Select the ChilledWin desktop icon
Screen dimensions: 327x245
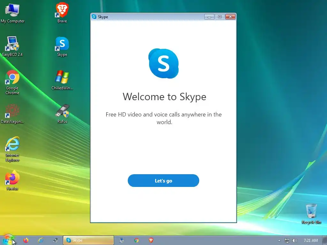point(62,80)
